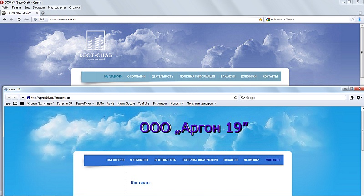Click О КОМПАНИИ on Аргон 19 site
The height and width of the screenshot is (196, 364).
click(139, 160)
